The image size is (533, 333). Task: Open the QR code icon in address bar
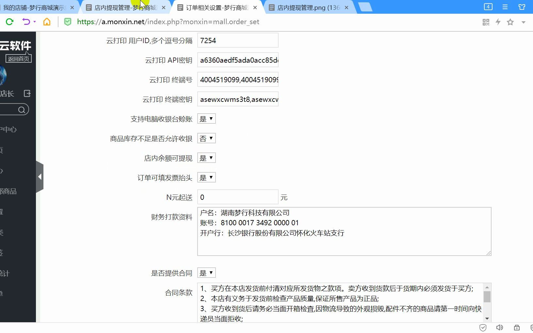click(486, 22)
